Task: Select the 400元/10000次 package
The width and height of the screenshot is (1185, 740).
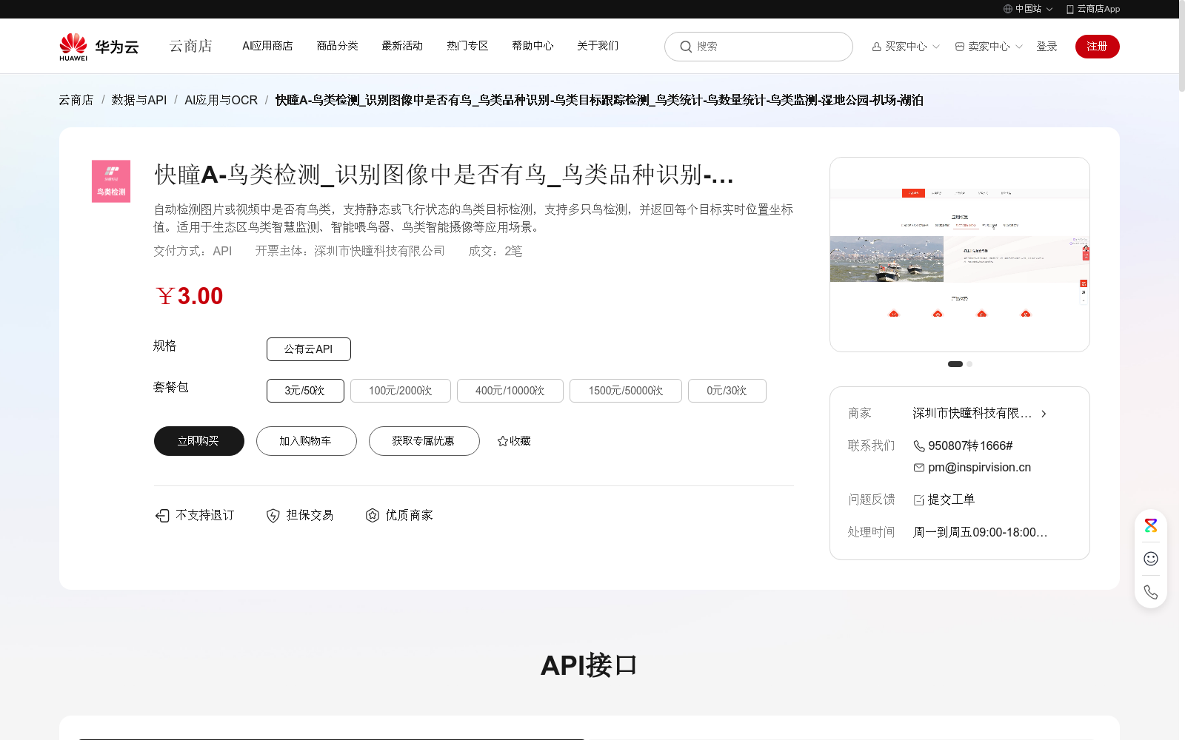Action: tap(510, 391)
